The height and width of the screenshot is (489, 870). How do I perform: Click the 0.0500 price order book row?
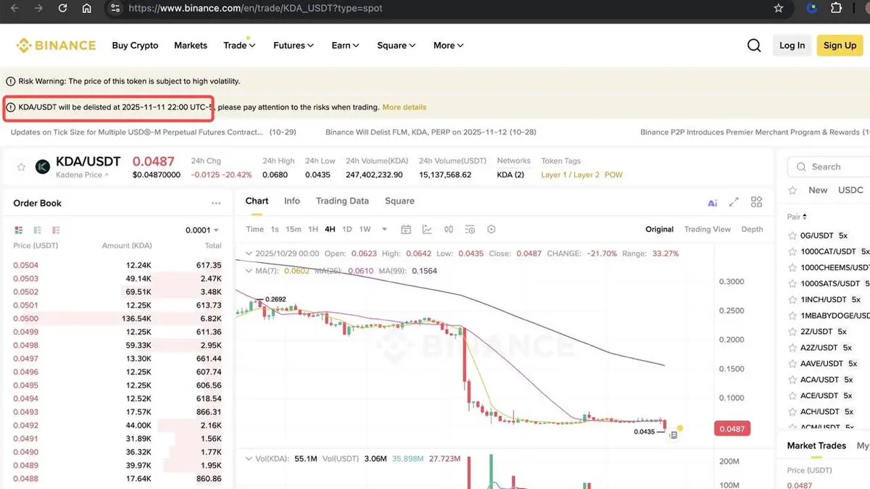(x=117, y=319)
